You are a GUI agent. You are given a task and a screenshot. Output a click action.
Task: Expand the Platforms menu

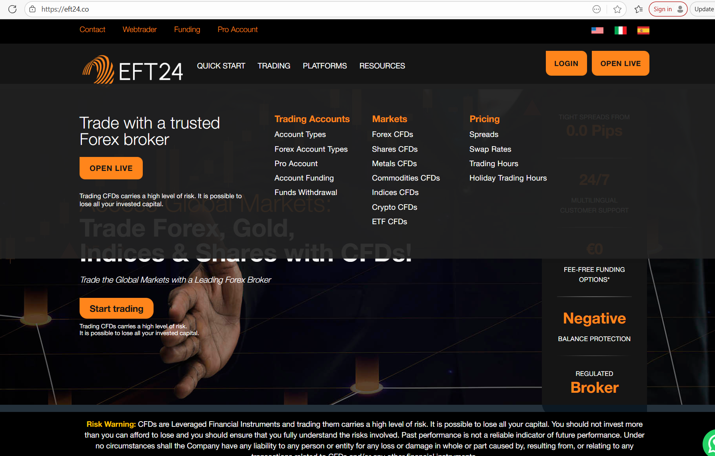324,66
